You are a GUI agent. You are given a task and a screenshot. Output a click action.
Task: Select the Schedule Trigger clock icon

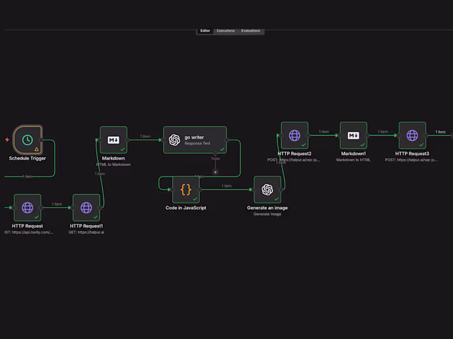[x=27, y=140]
